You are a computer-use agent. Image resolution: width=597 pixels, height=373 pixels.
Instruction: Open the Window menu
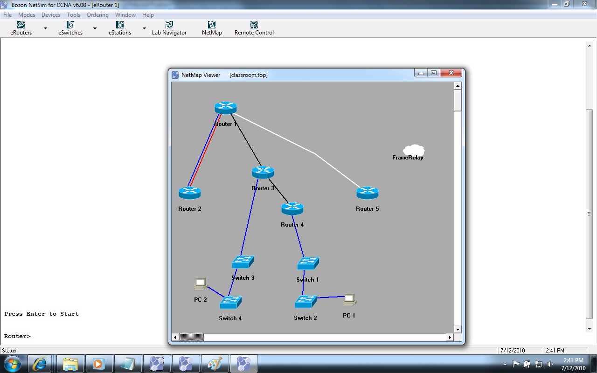point(125,15)
